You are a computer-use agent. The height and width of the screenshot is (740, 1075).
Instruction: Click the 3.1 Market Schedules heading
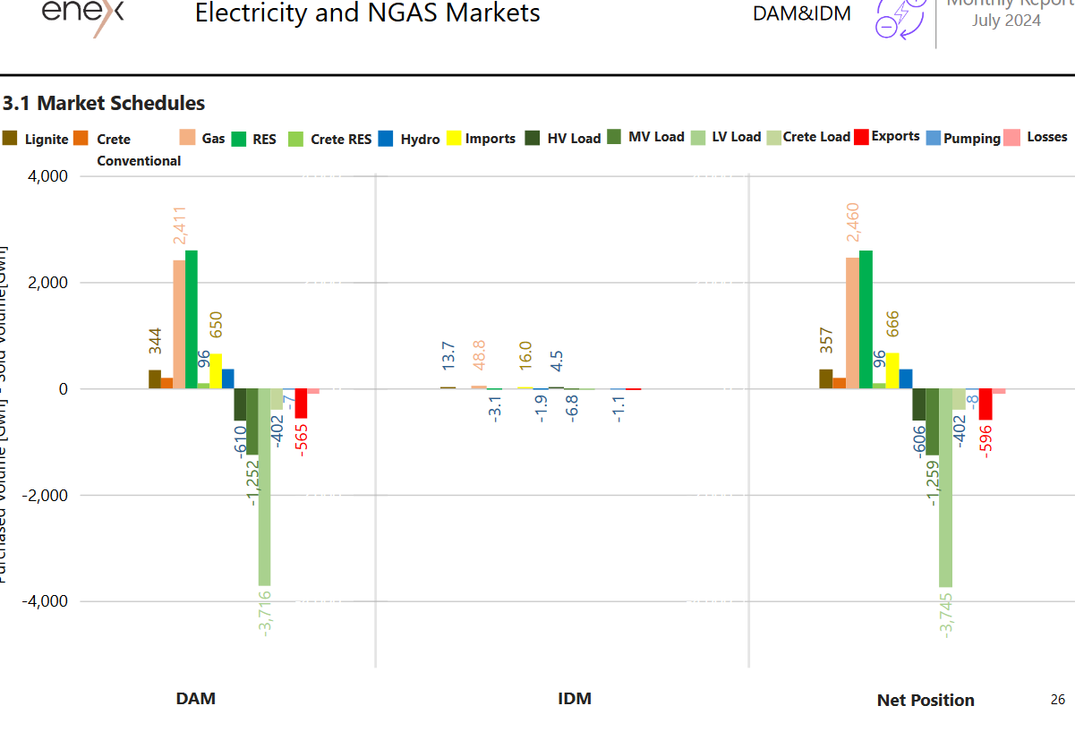(104, 104)
